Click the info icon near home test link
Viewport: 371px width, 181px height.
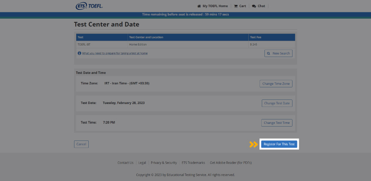click(79, 53)
